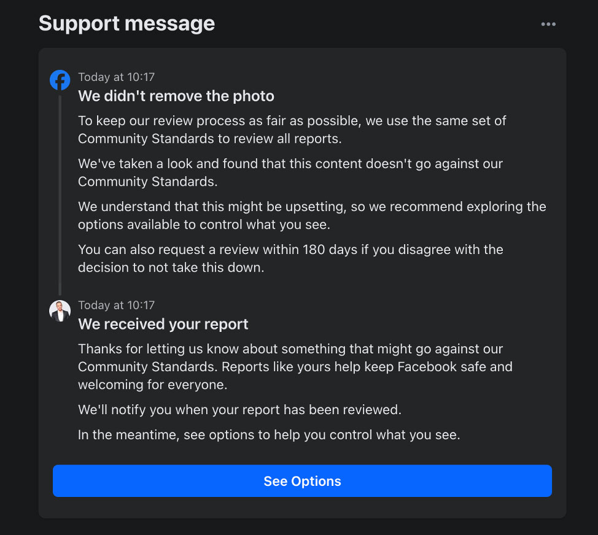Click the timestamp above "We received your report"

point(116,305)
